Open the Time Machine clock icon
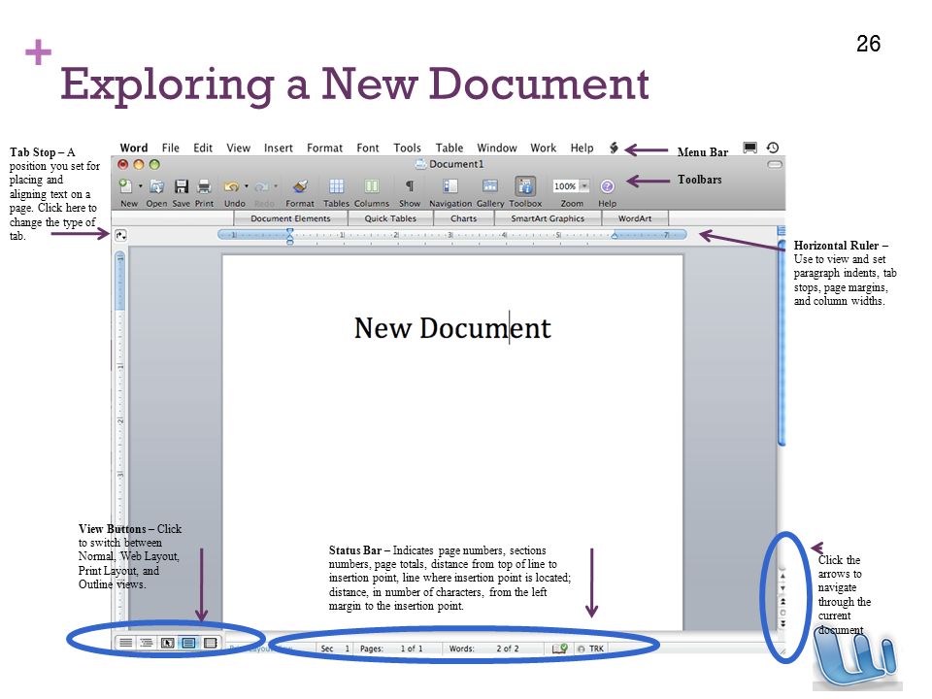 (773, 148)
